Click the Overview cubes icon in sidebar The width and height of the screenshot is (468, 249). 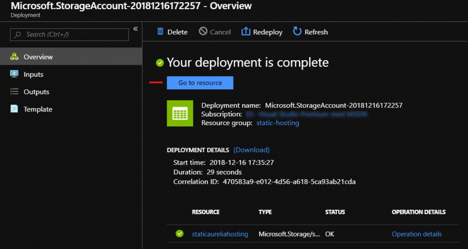coord(14,57)
